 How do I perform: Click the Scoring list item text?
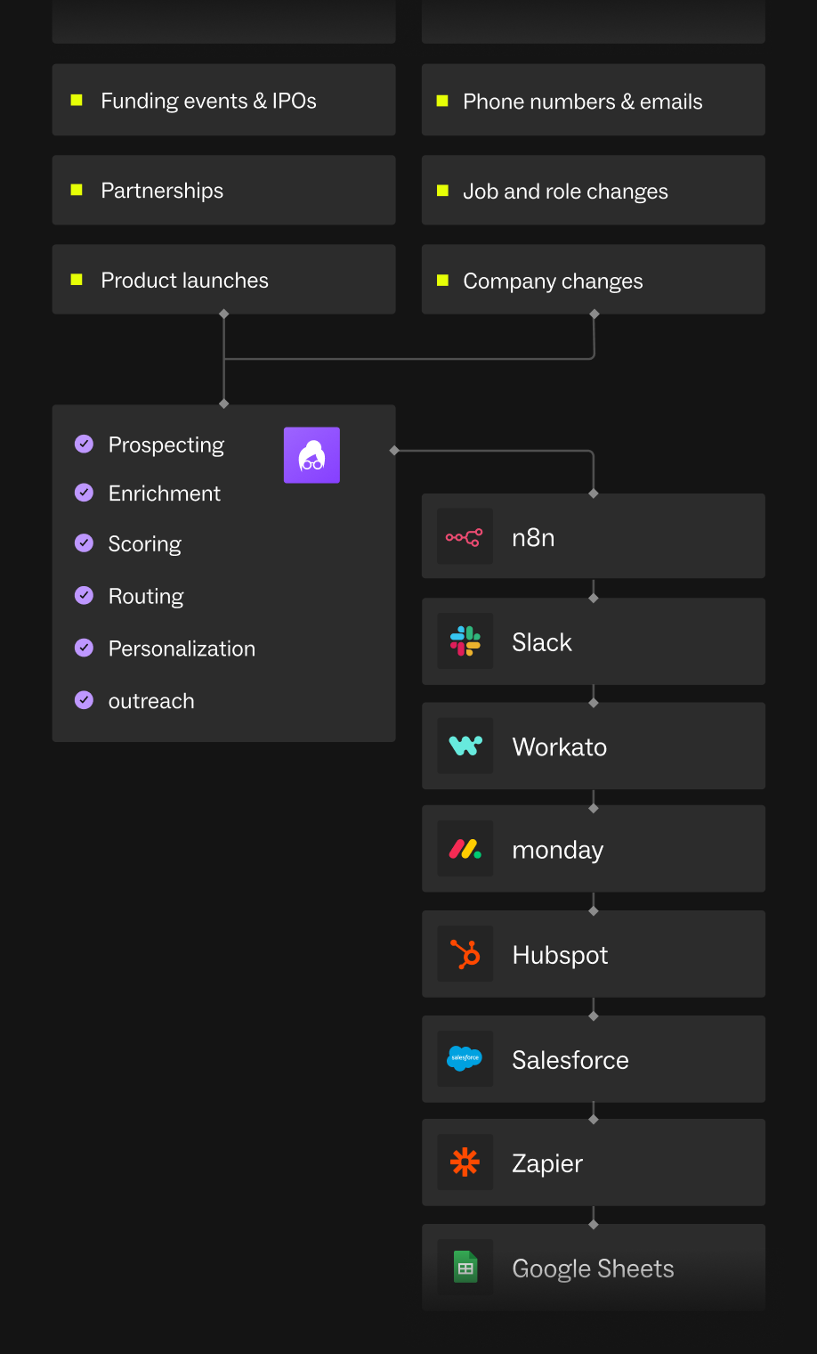click(x=144, y=544)
